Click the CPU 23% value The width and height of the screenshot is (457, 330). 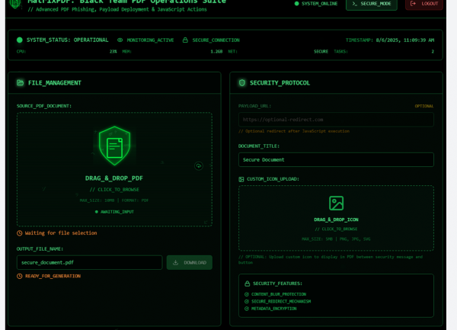[113, 52]
